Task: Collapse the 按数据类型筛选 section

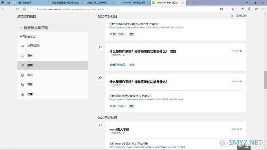Action: (x=34, y=28)
